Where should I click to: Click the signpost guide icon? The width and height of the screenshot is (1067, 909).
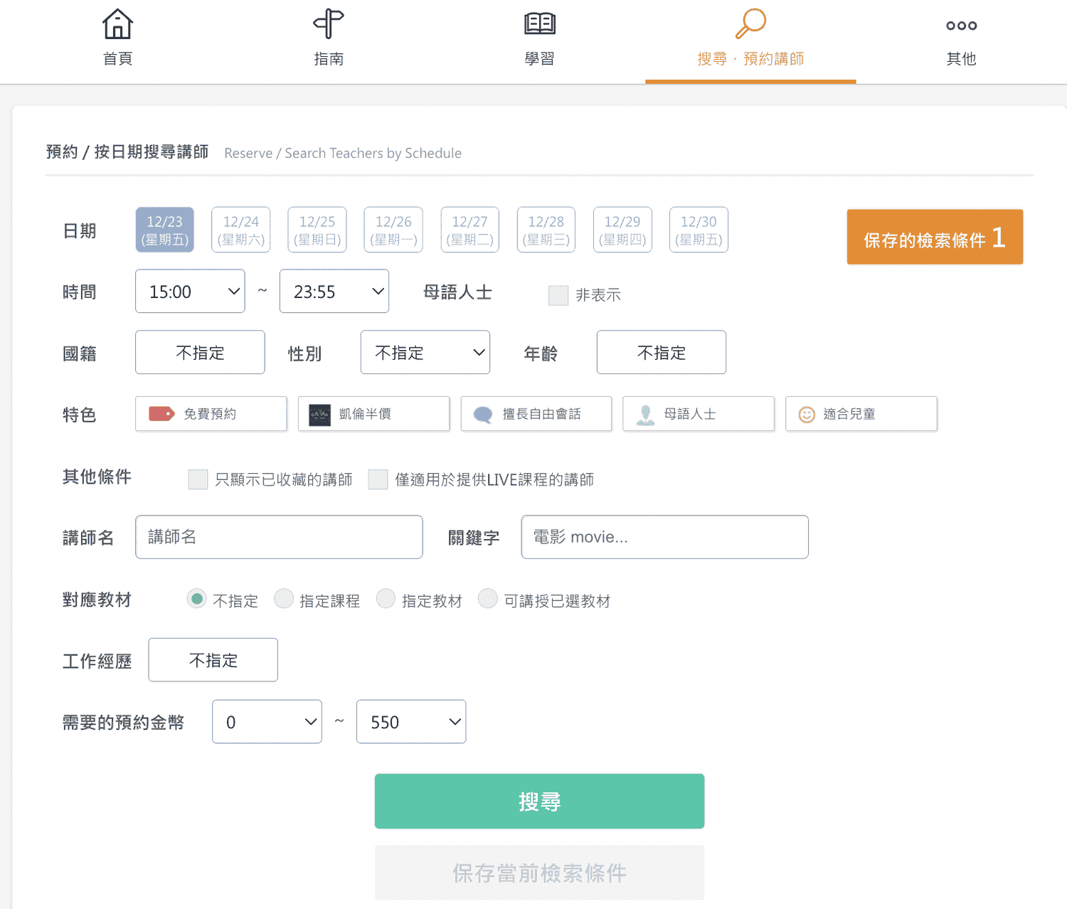pyautogui.click(x=329, y=24)
